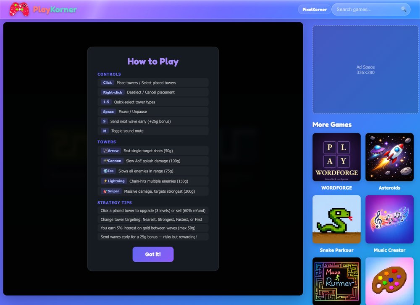
Task: Click the change tower targeting tip
Action: [x=153, y=220]
